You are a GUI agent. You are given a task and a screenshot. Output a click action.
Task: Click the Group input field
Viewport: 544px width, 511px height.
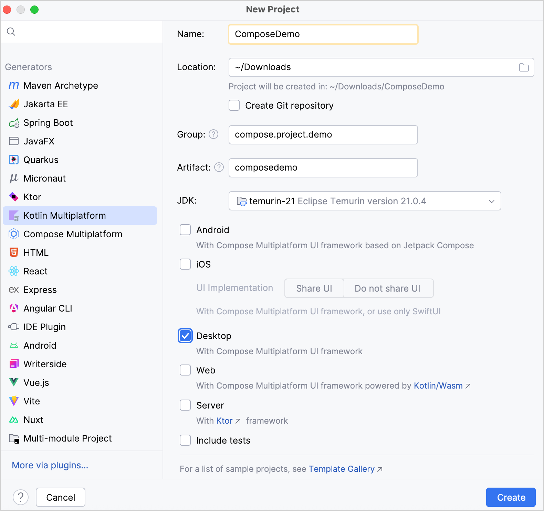[x=323, y=135]
